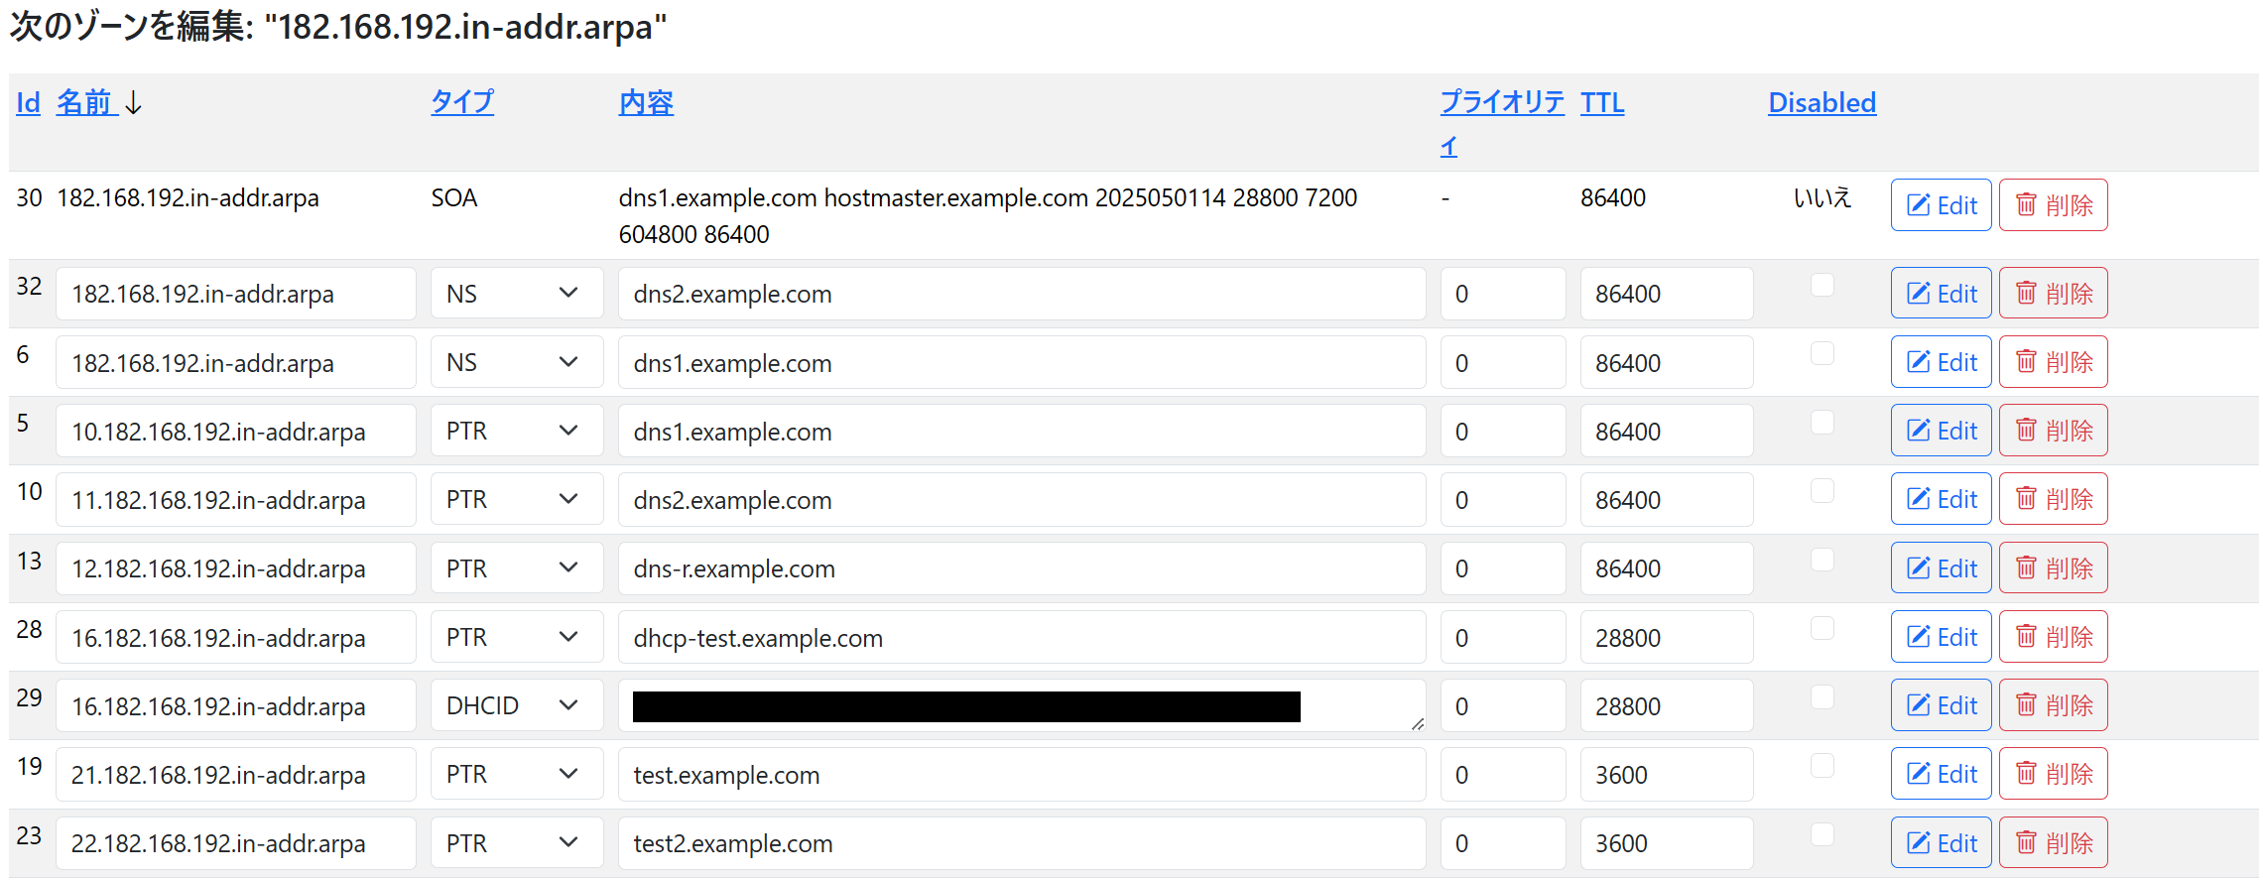
Task: Delete the dns-r.example.com PTR record
Action: (2053, 568)
